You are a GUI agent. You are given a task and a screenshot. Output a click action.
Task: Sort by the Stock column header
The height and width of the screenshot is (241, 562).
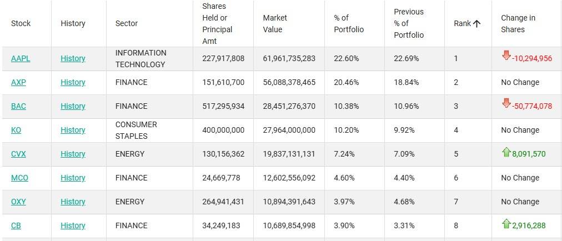click(21, 23)
